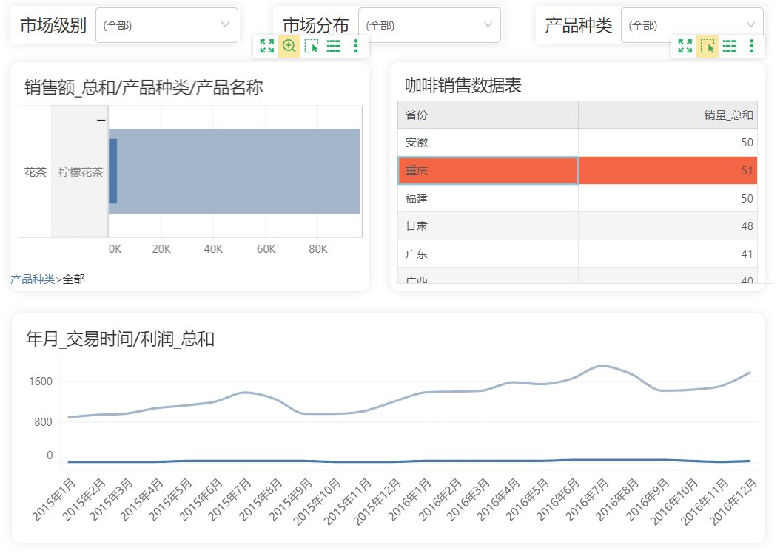
Task: Select the box-selection tool above the bar chart
Action: (x=312, y=47)
